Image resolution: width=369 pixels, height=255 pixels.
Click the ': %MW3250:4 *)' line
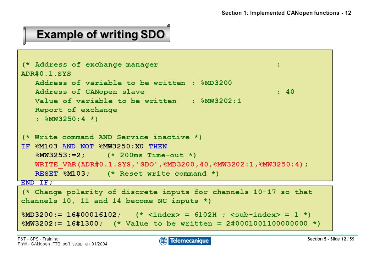coord(67,119)
